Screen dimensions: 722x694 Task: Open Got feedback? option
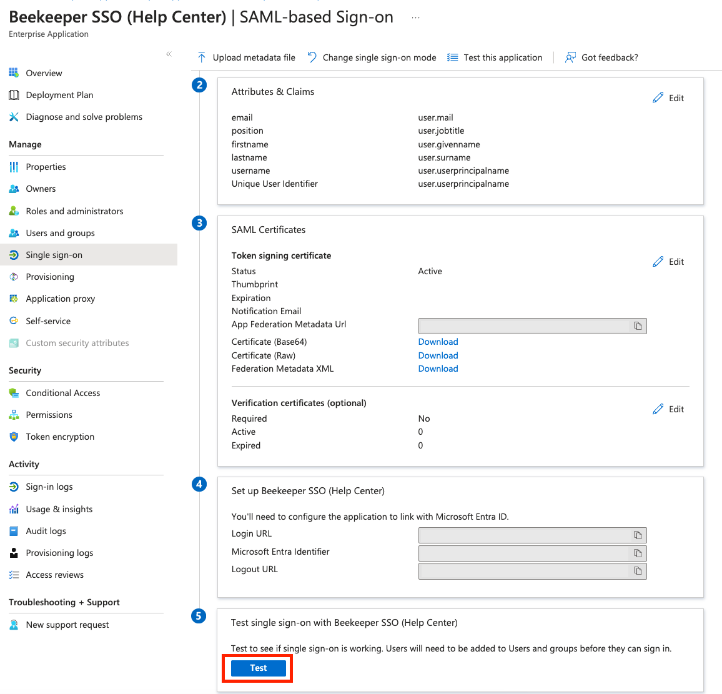pyautogui.click(x=602, y=57)
